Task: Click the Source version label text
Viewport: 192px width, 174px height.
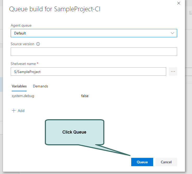Action: pyautogui.click(x=22, y=44)
